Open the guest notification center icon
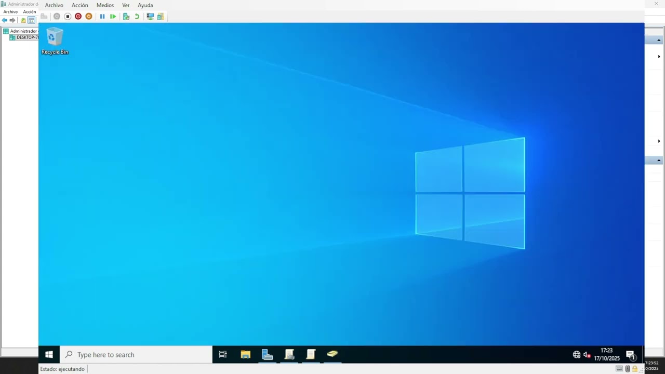 point(631,355)
